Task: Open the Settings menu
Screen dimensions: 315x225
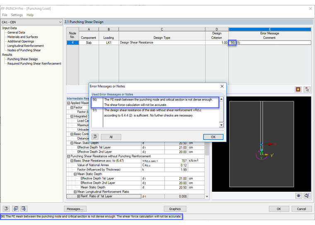Action: (17, 15)
